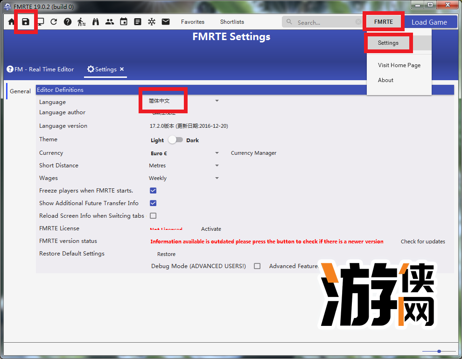Screen dimensions: 462x359
Task: Toggle the Light/Dark theme switch
Action: tap(175, 140)
